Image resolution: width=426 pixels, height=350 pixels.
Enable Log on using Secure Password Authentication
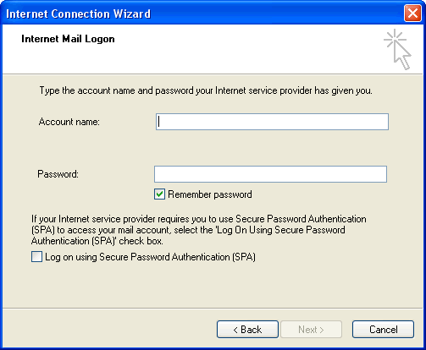click(36, 257)
